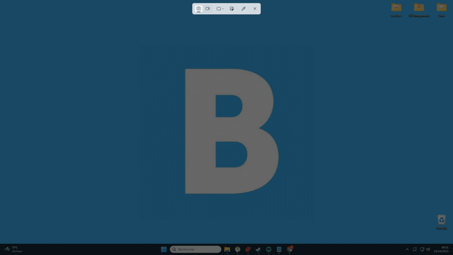The width and height of the screenshot is (453, 255).
Task: Open the clock and date 23/10/2025
Action: (441, 249)
